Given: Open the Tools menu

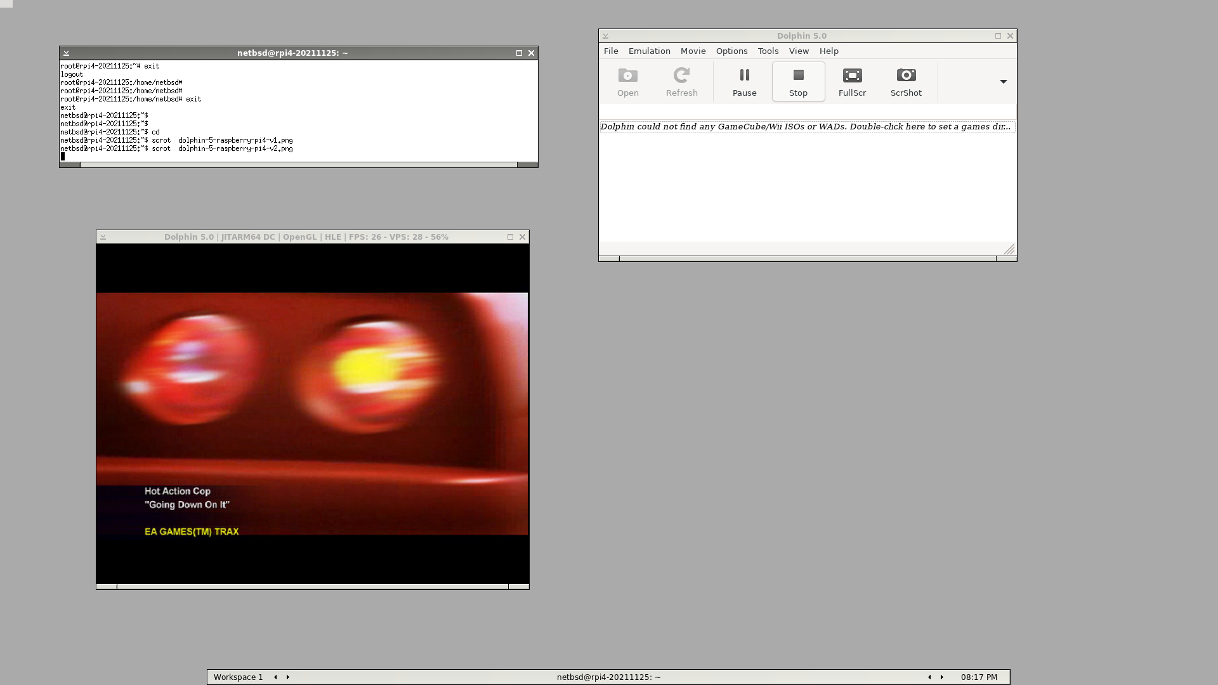Looking at the screenshot, I should click(x=768, y=51).
